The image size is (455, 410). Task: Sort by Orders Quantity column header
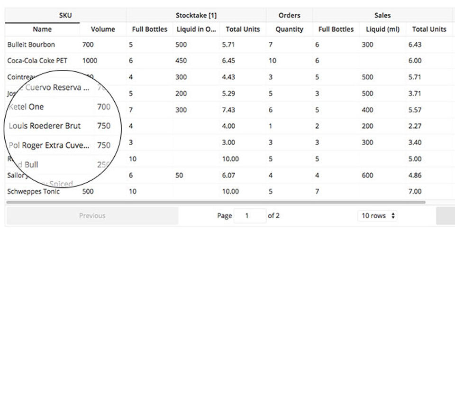coord(289,29)
